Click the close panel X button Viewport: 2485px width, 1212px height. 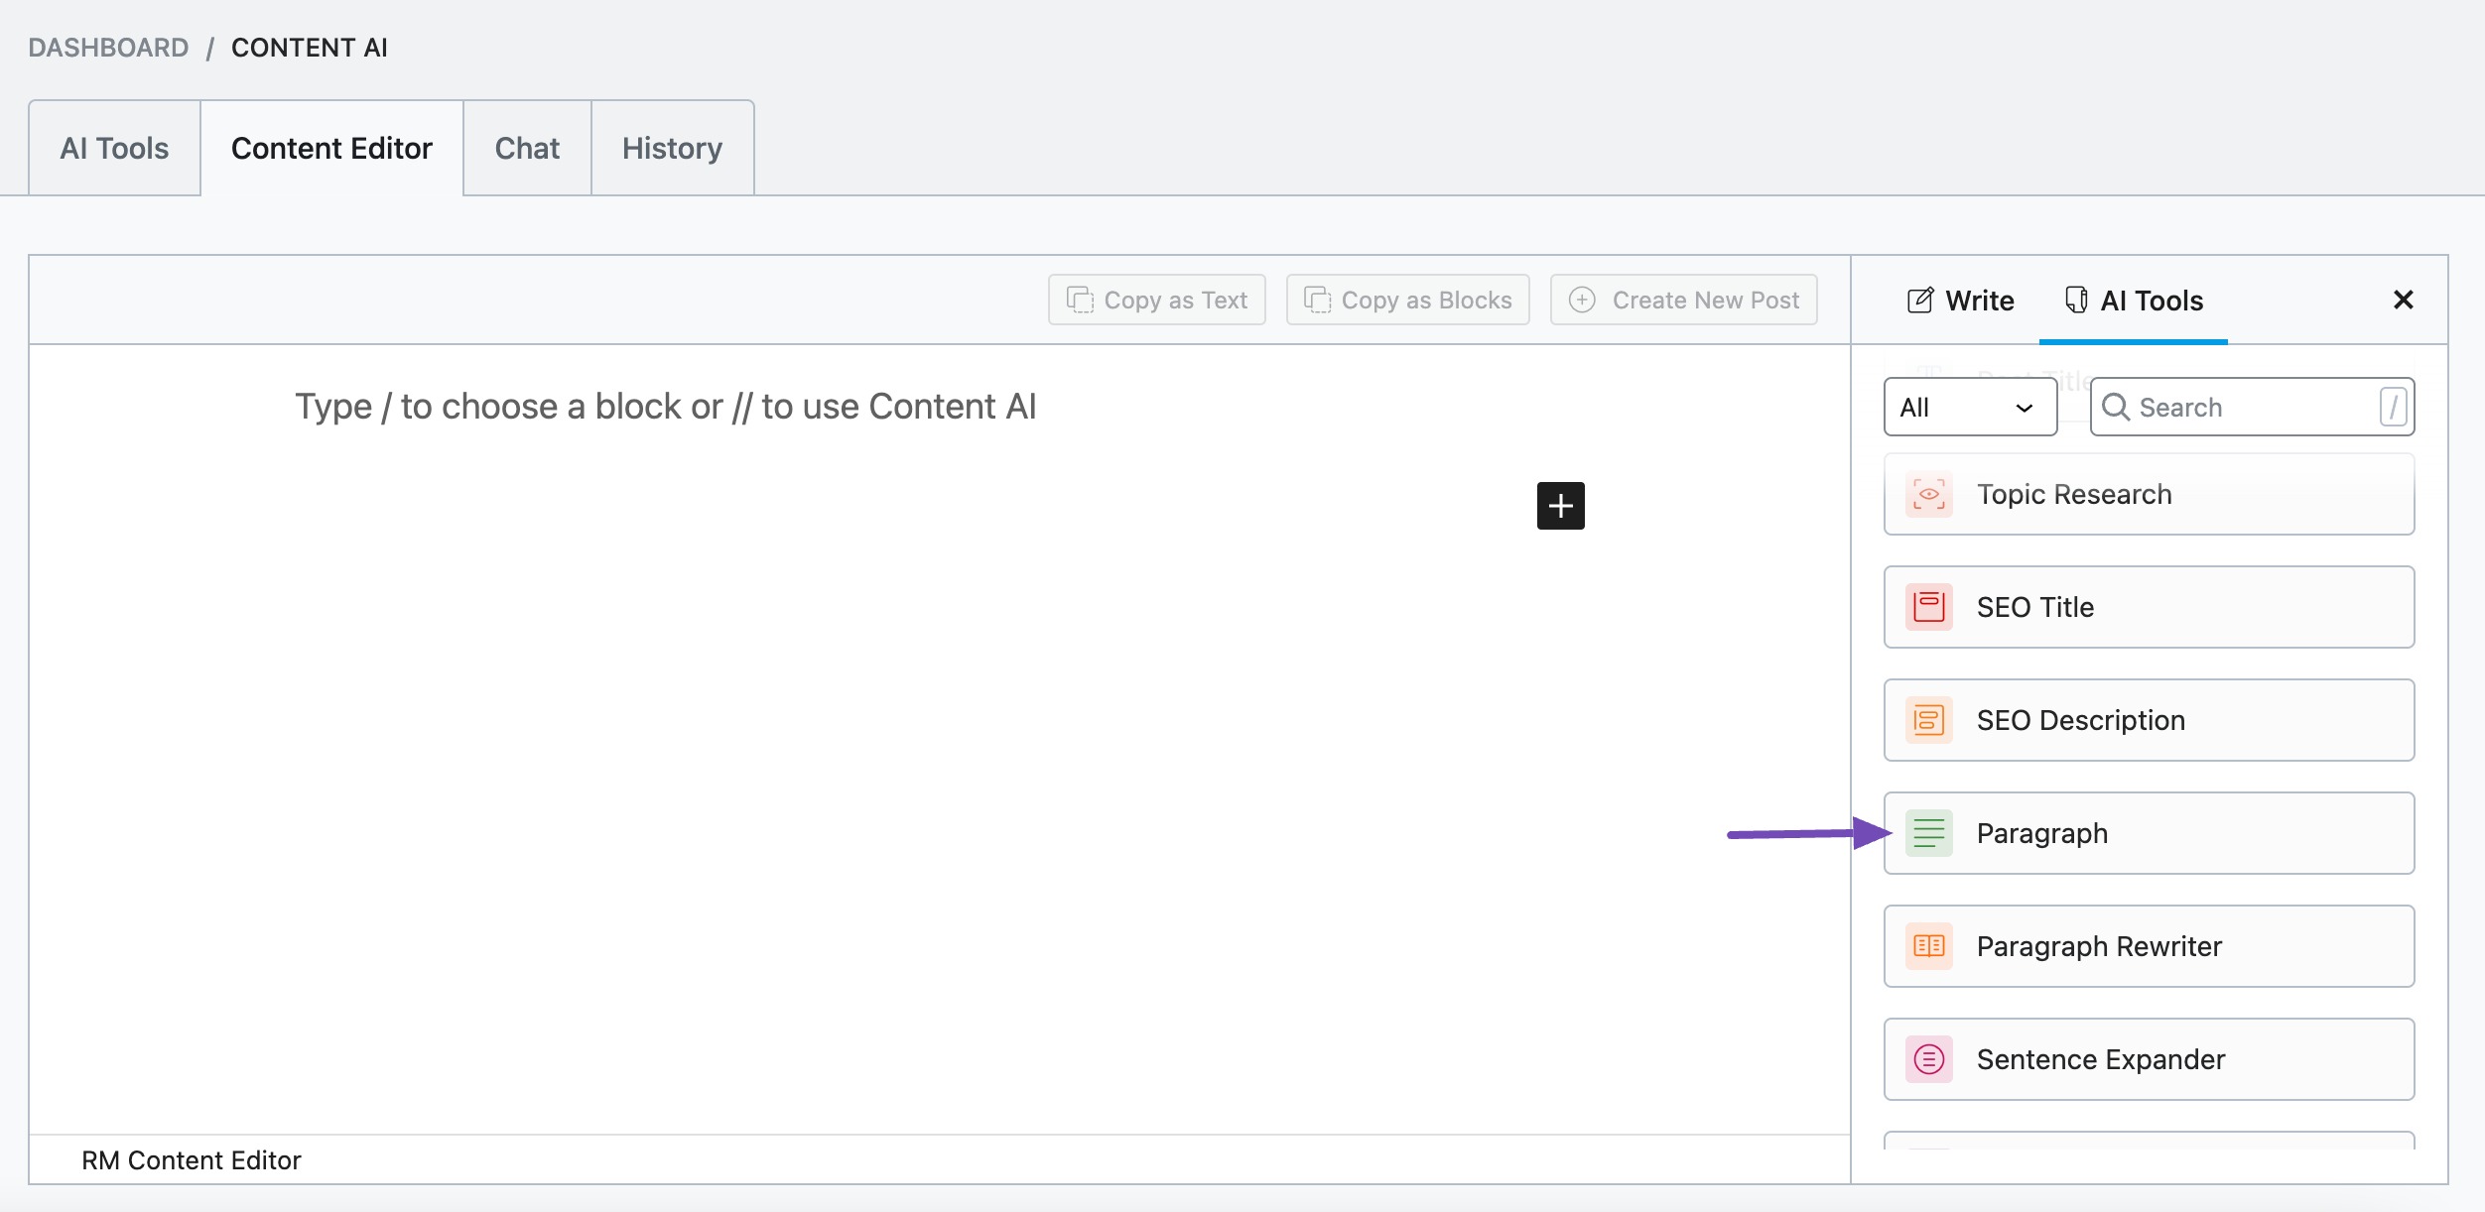tap(2403, 300)
